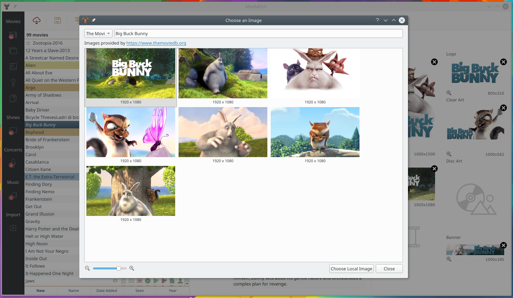This screenshot has width=513, height=298.
Task: Zoom the Clear Art preview magnifier
Action: pos(449,154)
